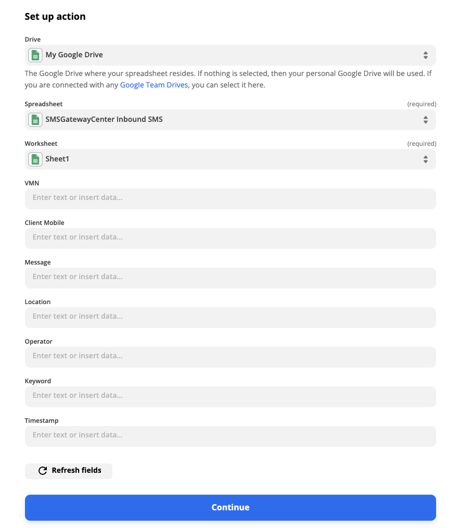Click into the Location text field
Screen dimensions: 459x528
coord(231,318)
